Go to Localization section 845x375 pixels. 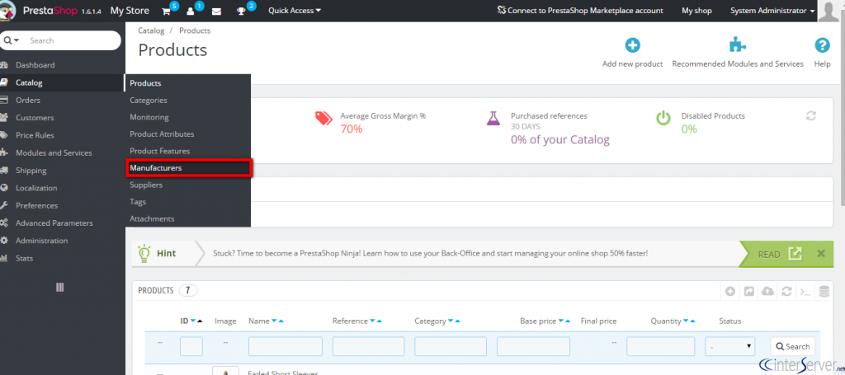36,188
